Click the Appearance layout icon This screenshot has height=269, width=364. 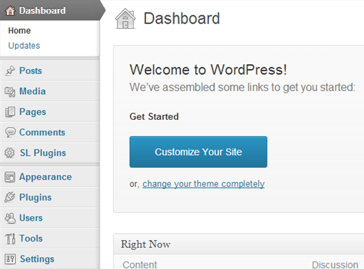[10, 177]
